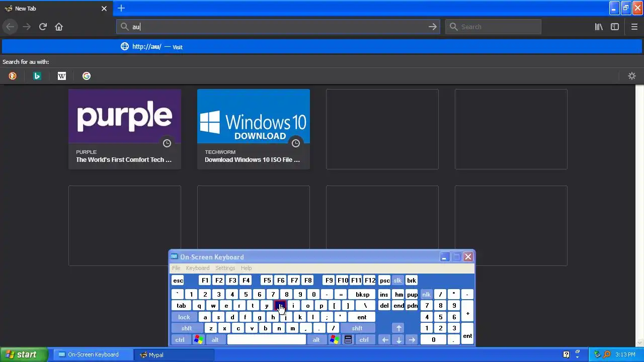Viewport: 644px width, 362px height.
Task: Click the application menu key icon
Action: click(x=348, y=340)
